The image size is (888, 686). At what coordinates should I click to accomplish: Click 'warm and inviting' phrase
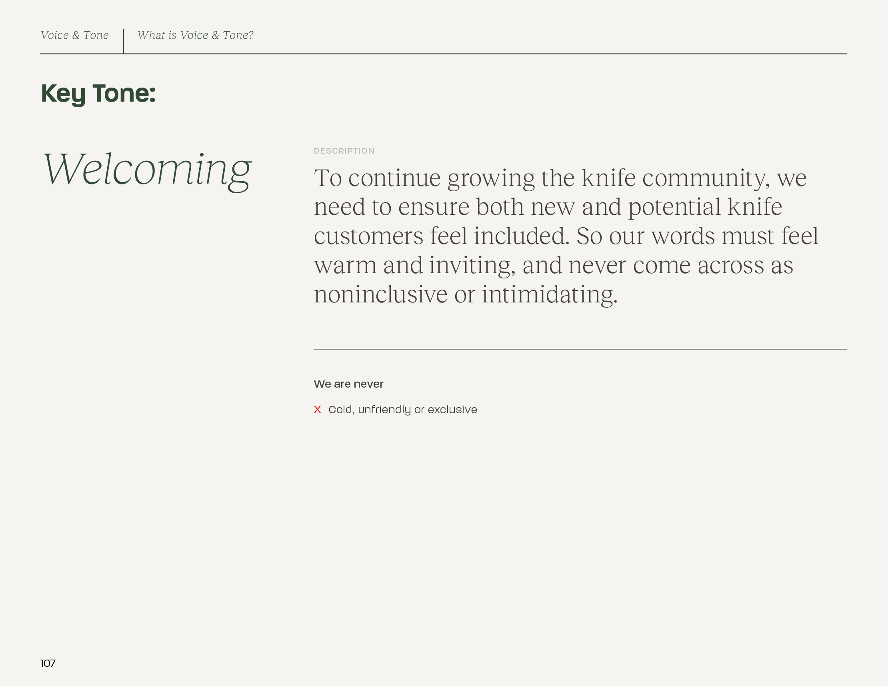click(x=412, y=266)
